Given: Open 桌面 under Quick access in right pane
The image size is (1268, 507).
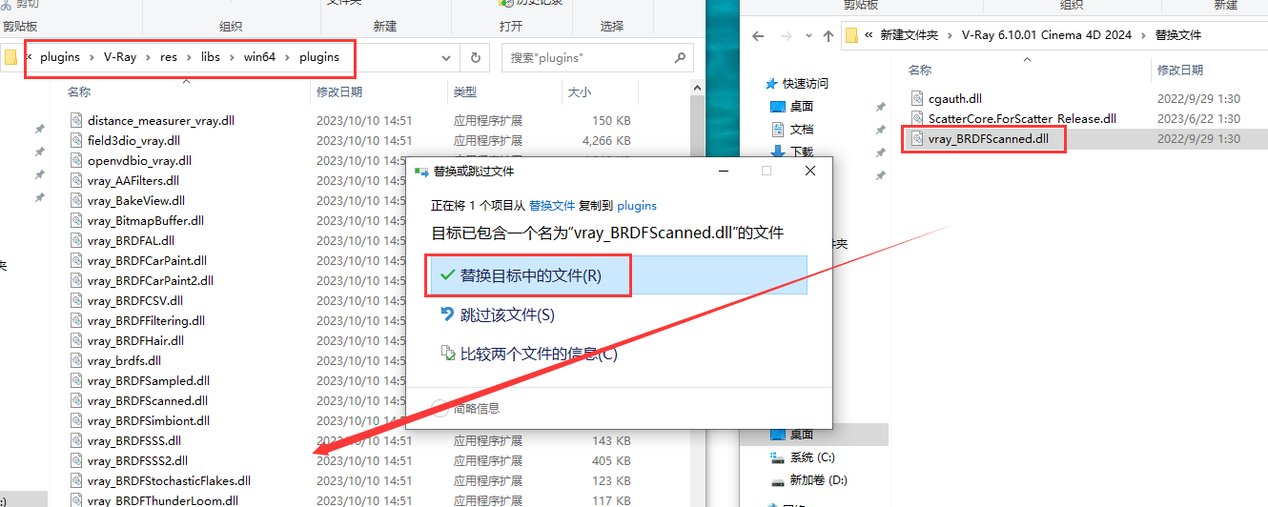Looking at the screenshot, I should 802,107.
